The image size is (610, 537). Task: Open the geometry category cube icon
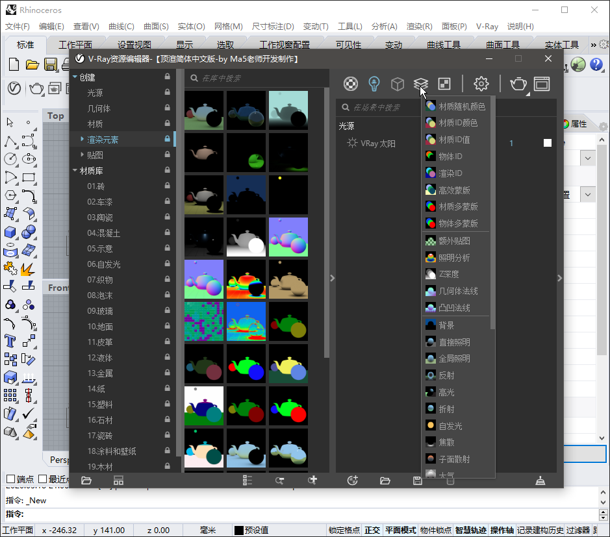(397, 84)
